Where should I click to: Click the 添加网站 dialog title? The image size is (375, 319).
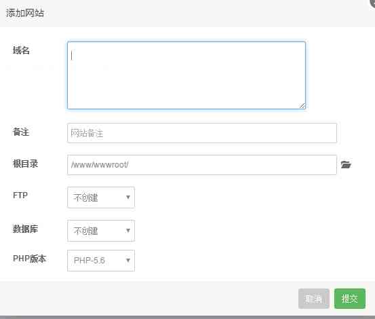tap(25, 13)
